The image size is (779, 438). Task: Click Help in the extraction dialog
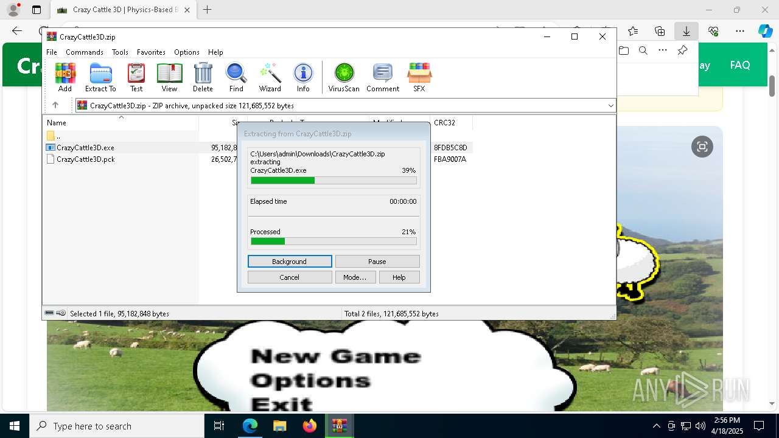[x=399, y=277]
